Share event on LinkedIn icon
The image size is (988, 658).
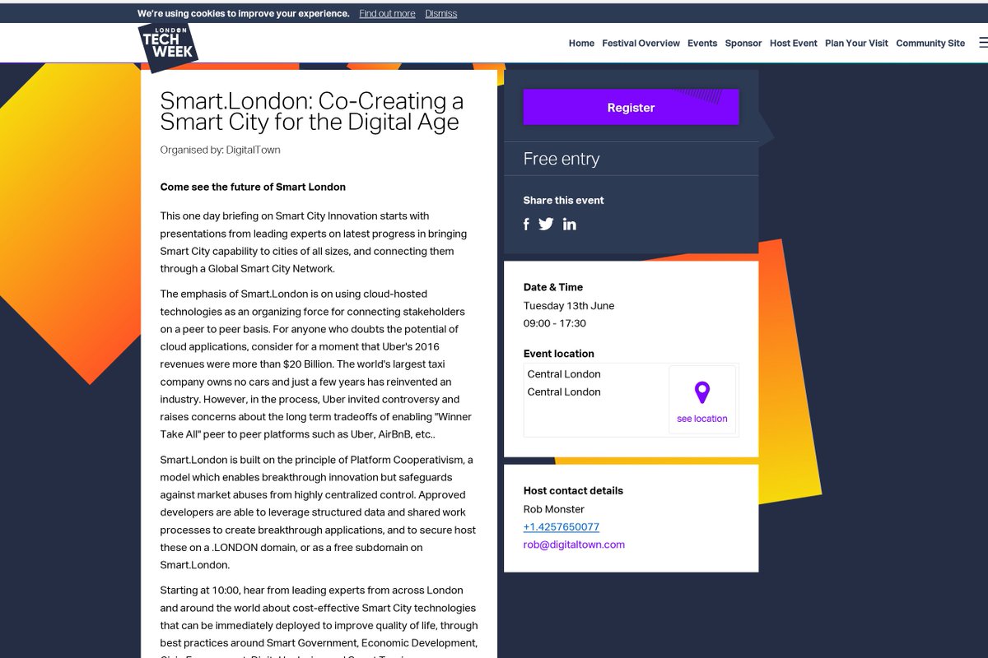coord(570,224)
